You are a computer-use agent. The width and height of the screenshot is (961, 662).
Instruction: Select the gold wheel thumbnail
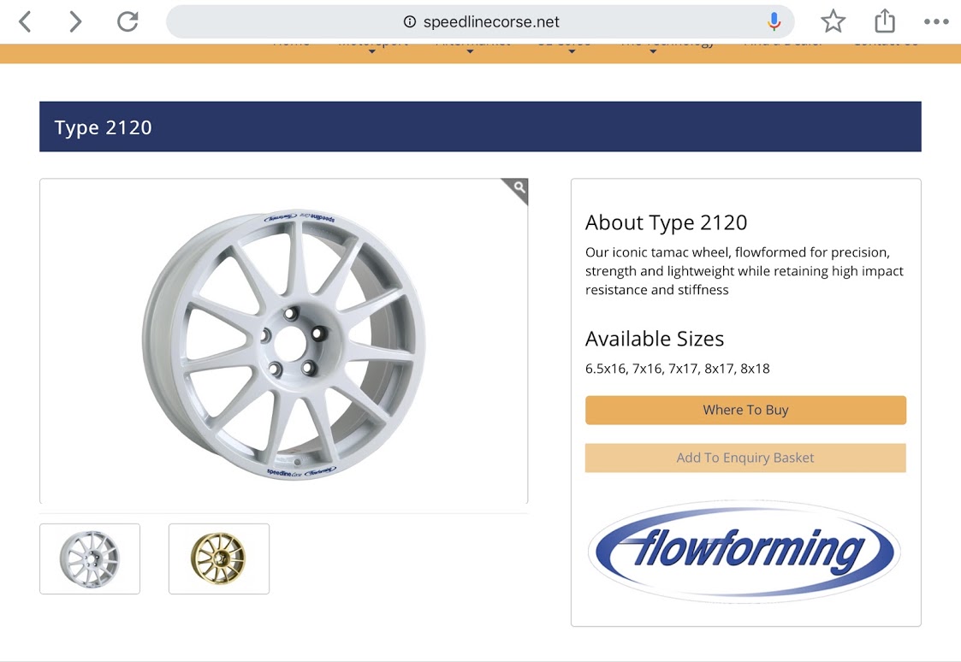pyautogui.click(x=219, y=559)
